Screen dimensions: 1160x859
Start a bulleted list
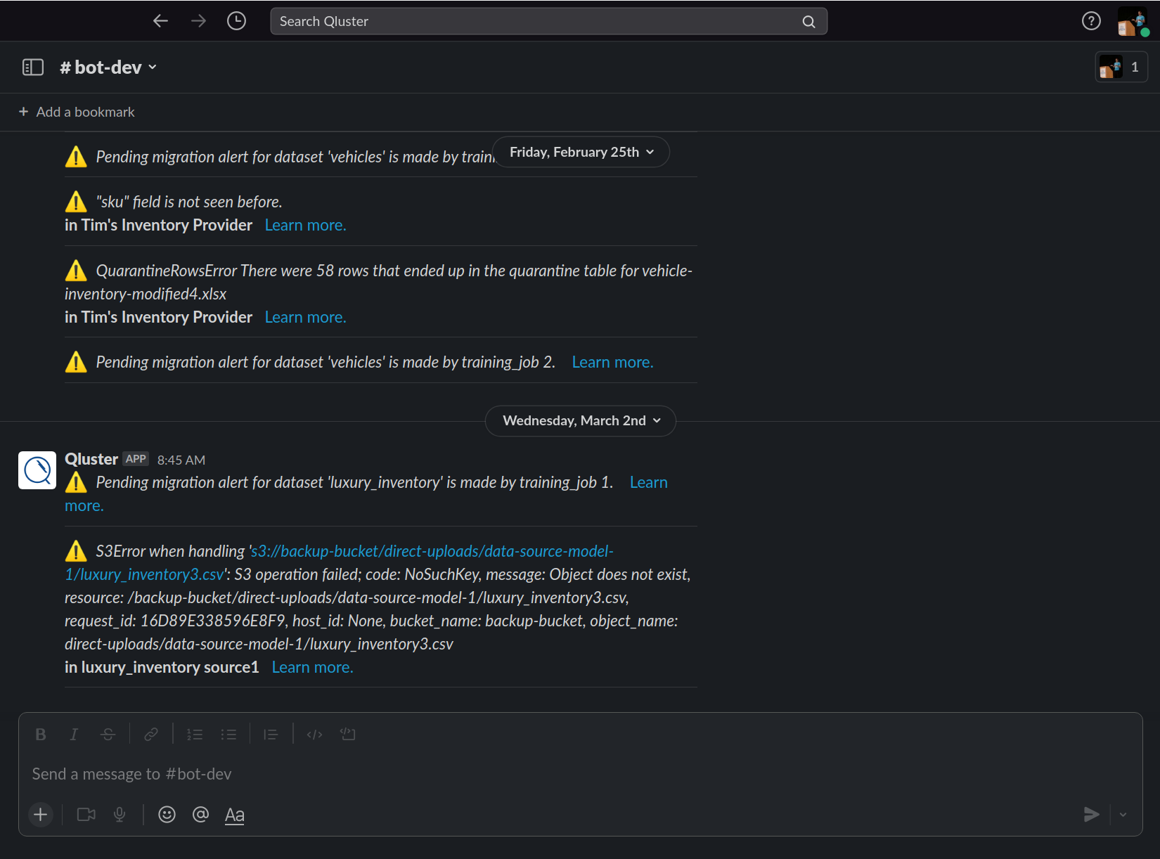(228, 735)
